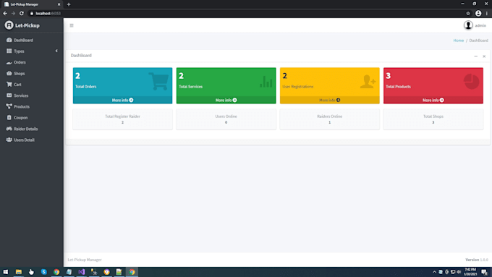The image size is (492, 277).
Task: Open Coupon in the sidebar
Action: [x=21, y=118]
